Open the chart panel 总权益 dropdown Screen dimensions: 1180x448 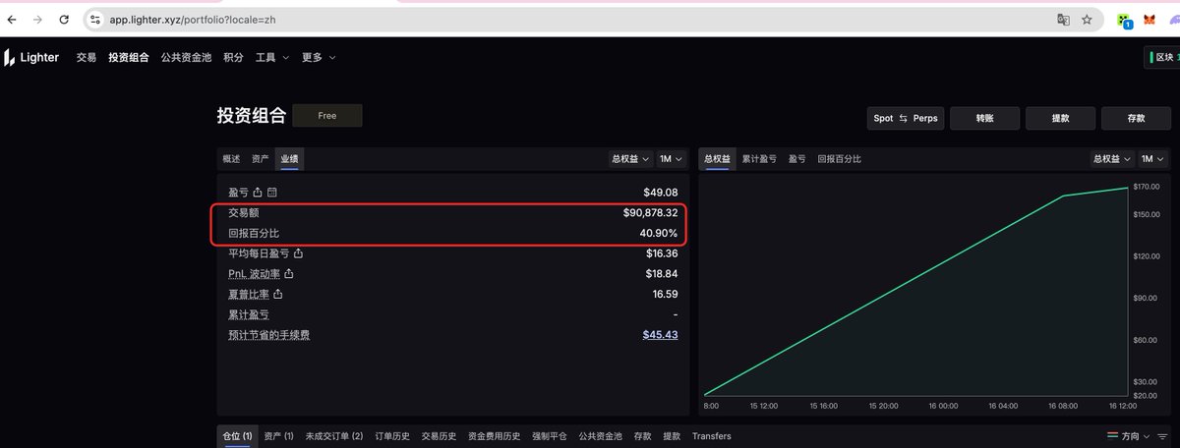pos(1113,159)
